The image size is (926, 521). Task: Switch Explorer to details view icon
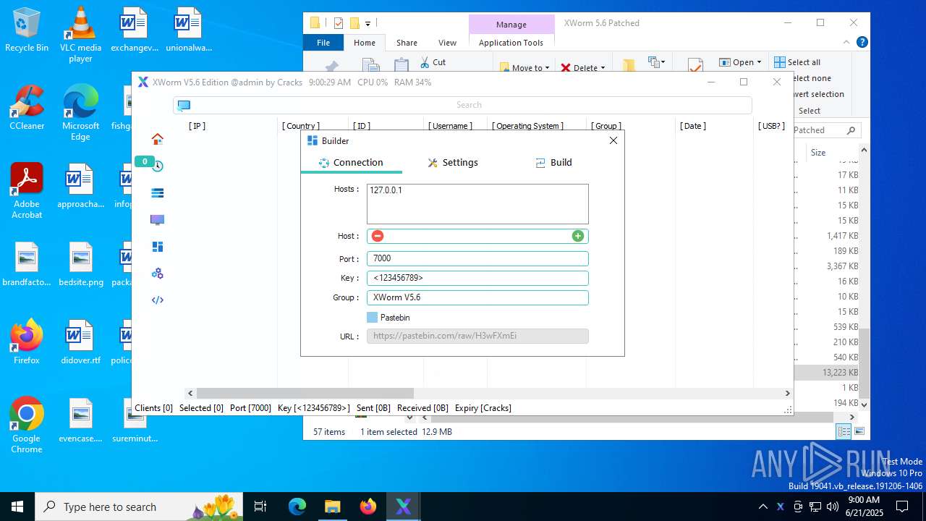pos(844,431)
